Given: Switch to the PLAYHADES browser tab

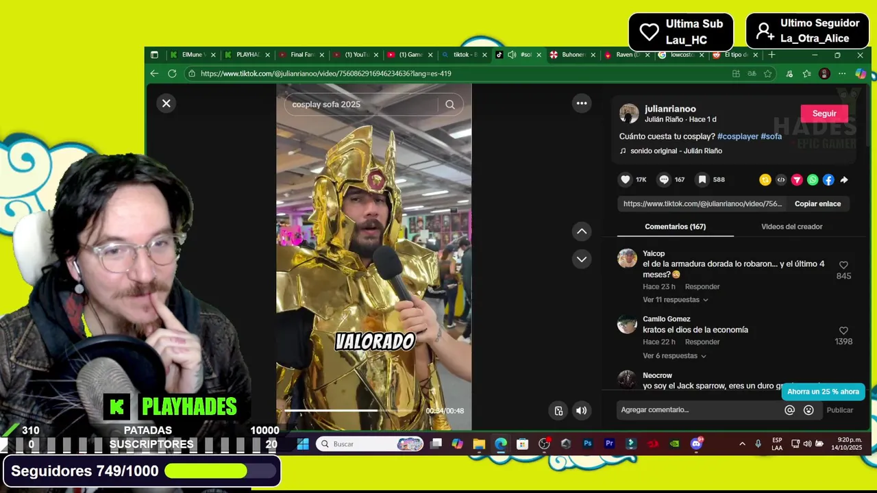Looking at the screenshot, I should [247, 55].
